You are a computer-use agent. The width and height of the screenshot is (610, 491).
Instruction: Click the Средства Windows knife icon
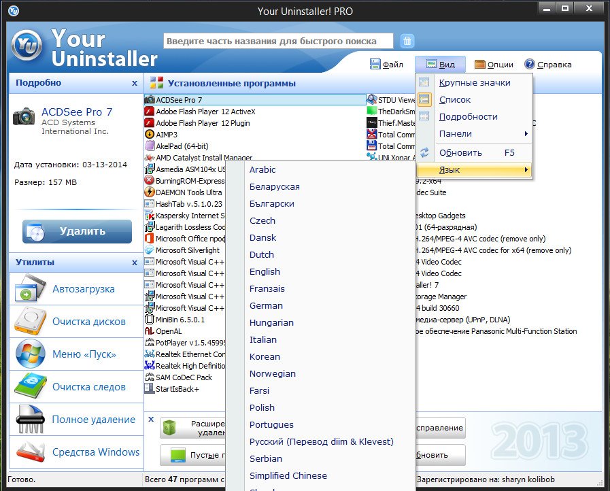(x=30, y=452)
